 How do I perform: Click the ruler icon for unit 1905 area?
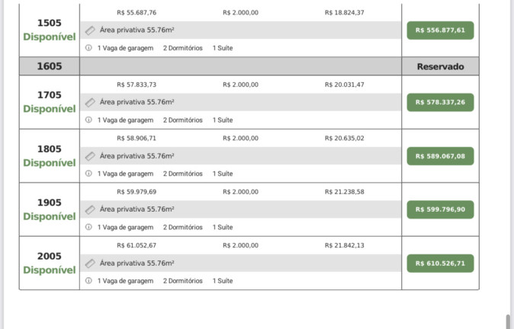click(x=90, y=209)
